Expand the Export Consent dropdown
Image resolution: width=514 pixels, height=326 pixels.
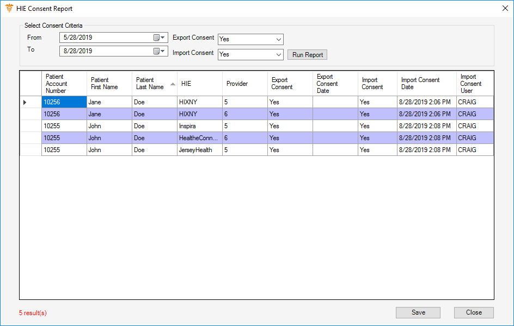pyautogui.click(x=278, y=40)
